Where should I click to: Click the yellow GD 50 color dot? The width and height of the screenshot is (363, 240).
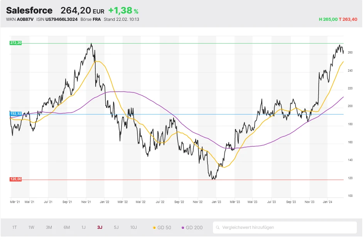tap(155, 228)
